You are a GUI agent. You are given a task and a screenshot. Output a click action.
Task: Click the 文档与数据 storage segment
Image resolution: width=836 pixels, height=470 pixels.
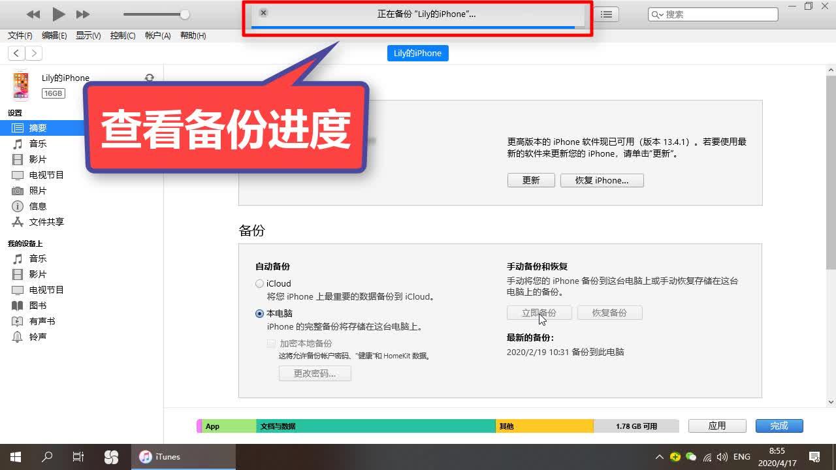click(x=376, y=426)
